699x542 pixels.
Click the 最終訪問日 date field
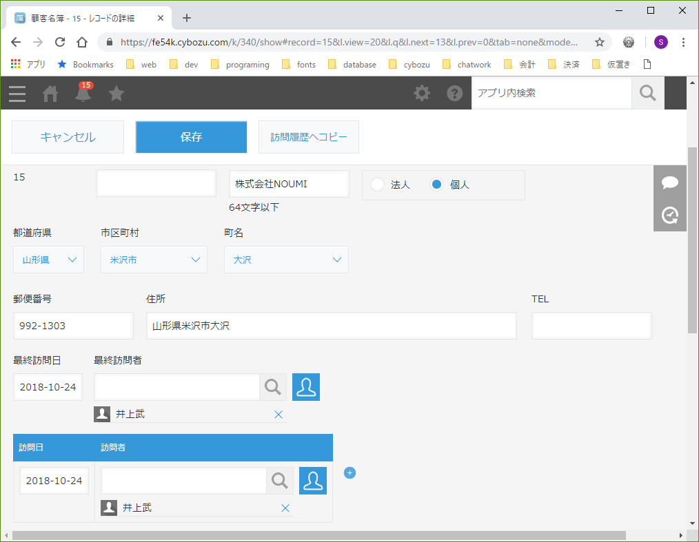click(x=48, y=387)
